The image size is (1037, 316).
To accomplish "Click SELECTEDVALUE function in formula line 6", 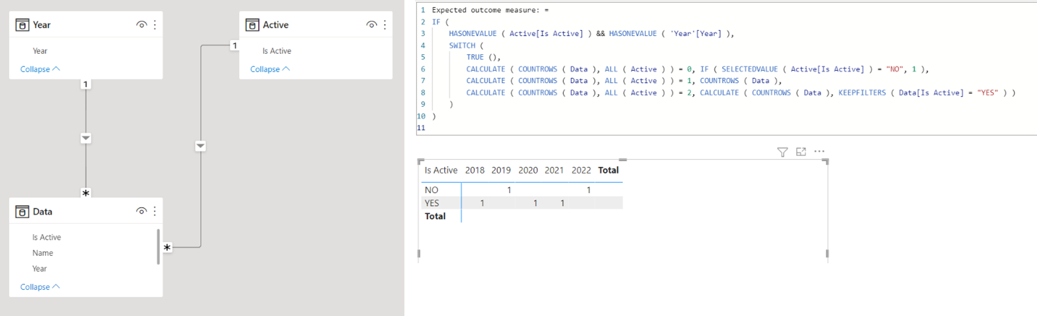I will point(750,69).
